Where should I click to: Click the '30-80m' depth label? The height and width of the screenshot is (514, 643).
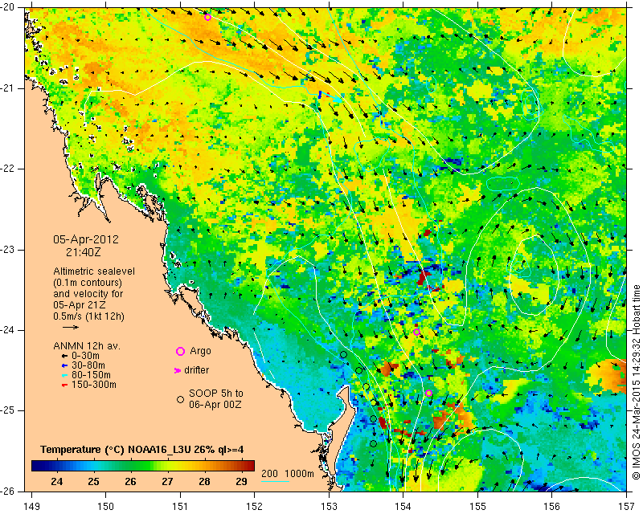point(88,365)
